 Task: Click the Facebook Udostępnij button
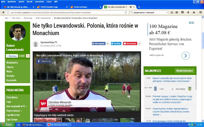(99, 43)
